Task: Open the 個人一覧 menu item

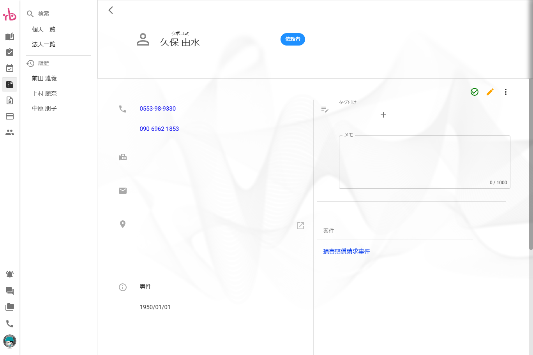Action: point(44,29)
